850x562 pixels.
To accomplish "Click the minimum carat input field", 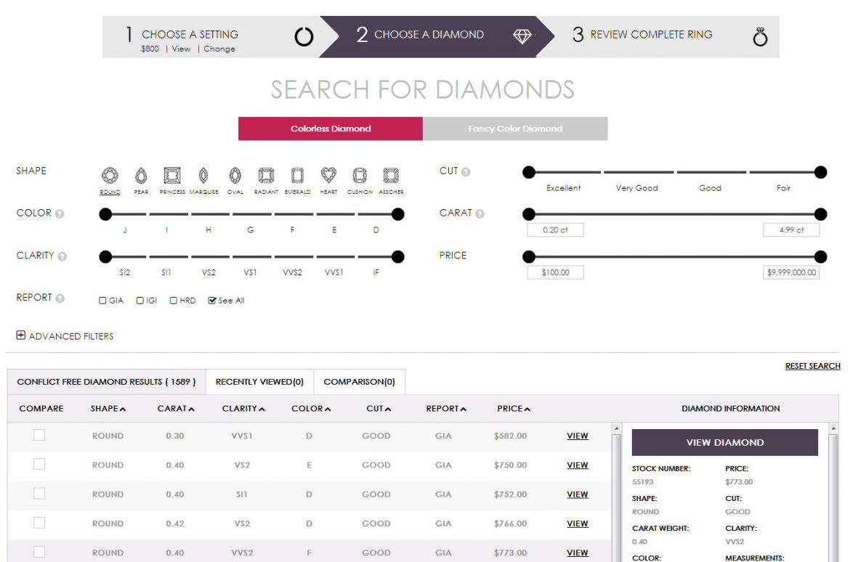I will click(556, 229).
